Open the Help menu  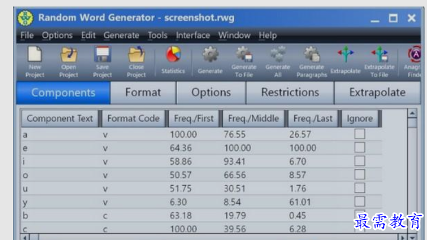(x=268, y=36)
